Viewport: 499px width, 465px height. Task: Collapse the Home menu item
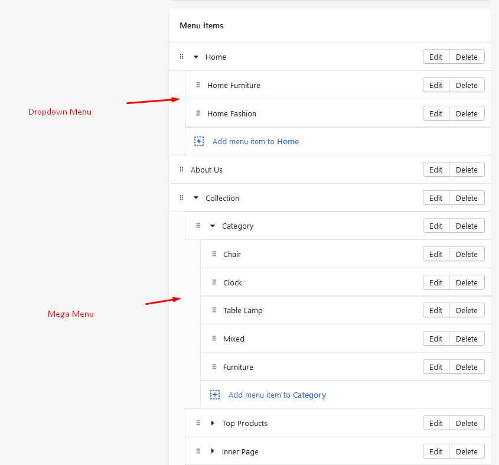[x=196, y=57]
